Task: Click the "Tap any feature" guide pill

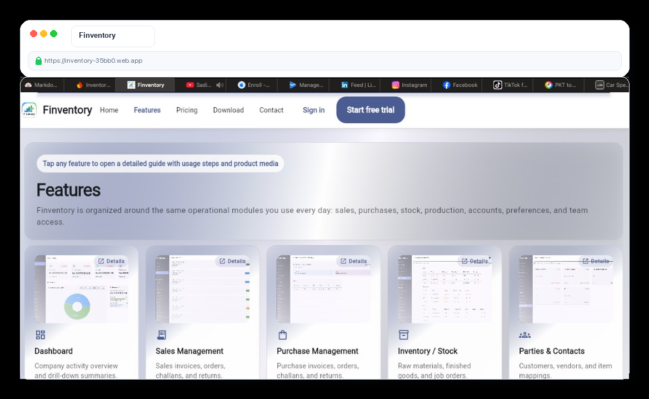Action: click(x=160, y=163)
